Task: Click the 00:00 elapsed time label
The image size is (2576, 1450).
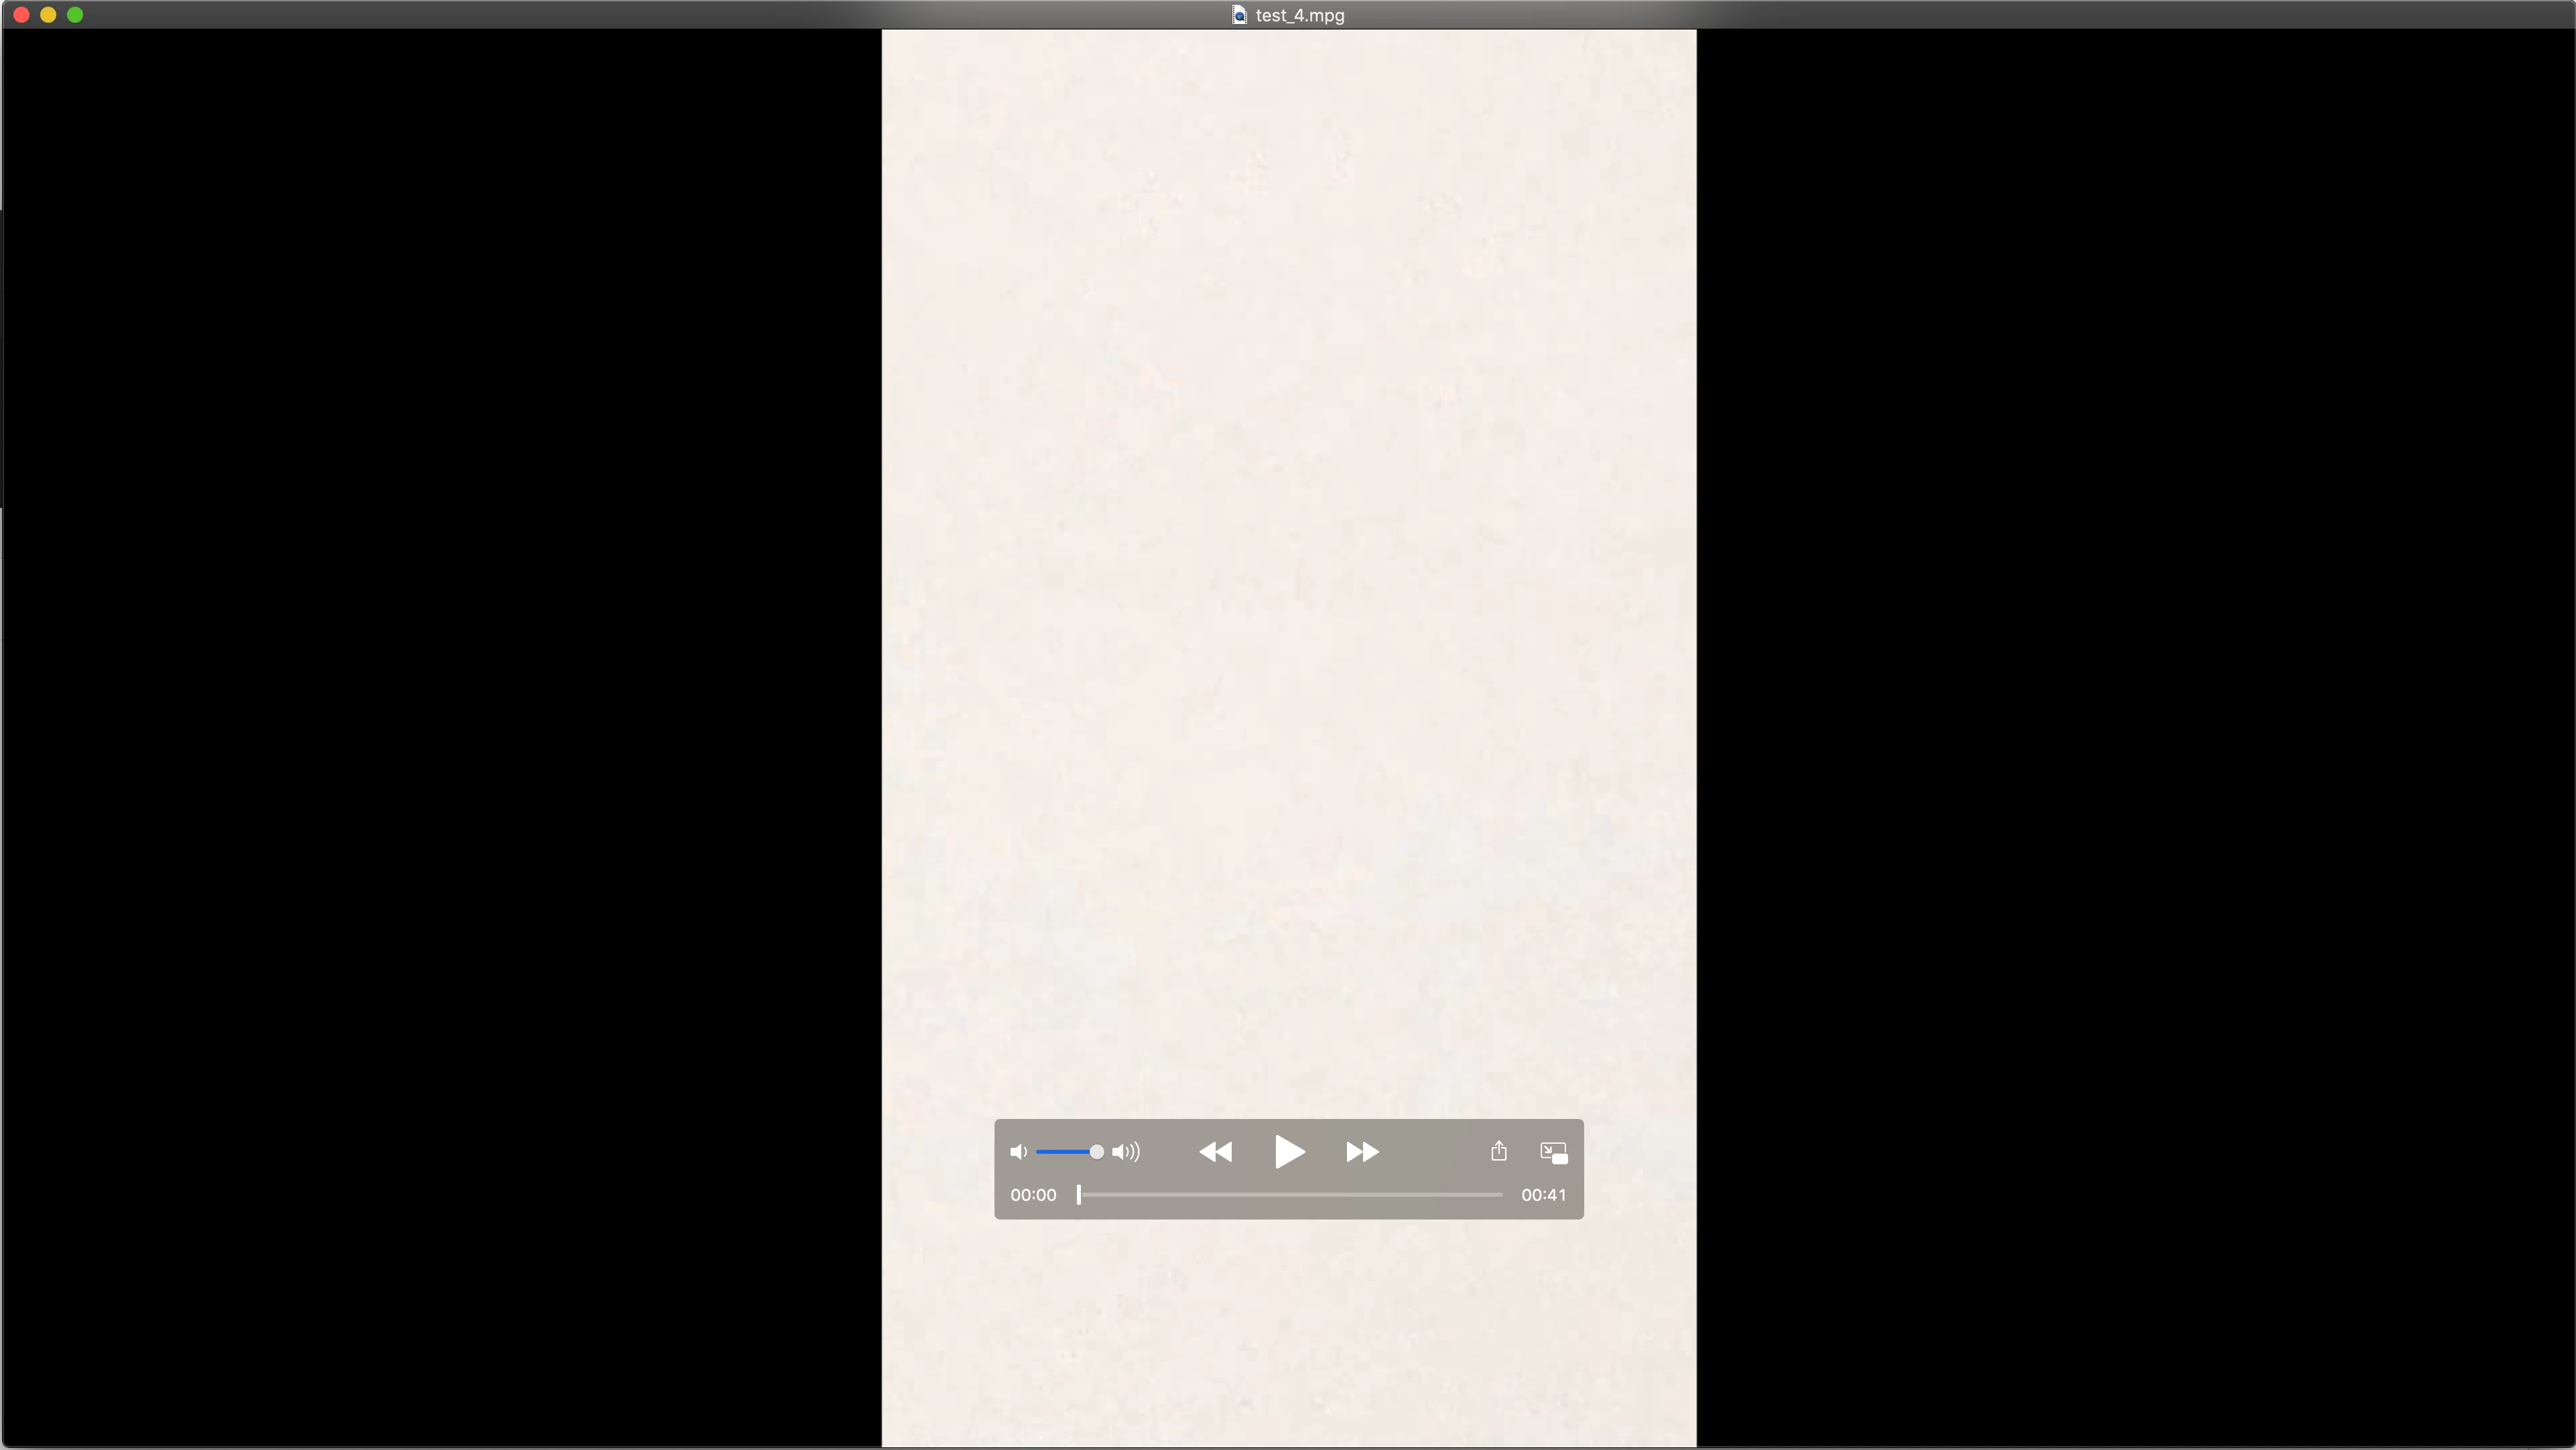Action: click(1033, 1195)
